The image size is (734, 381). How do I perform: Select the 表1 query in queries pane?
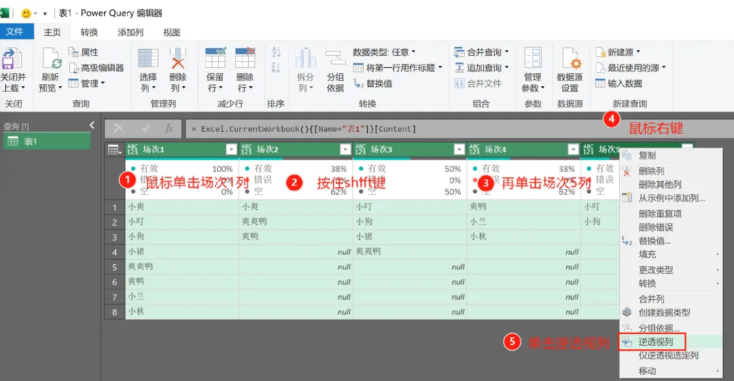click(x=47, y=141)
